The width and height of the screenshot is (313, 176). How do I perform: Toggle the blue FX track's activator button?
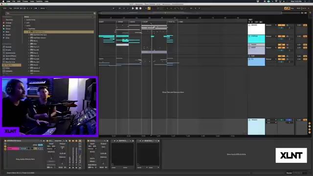(281, 59)
